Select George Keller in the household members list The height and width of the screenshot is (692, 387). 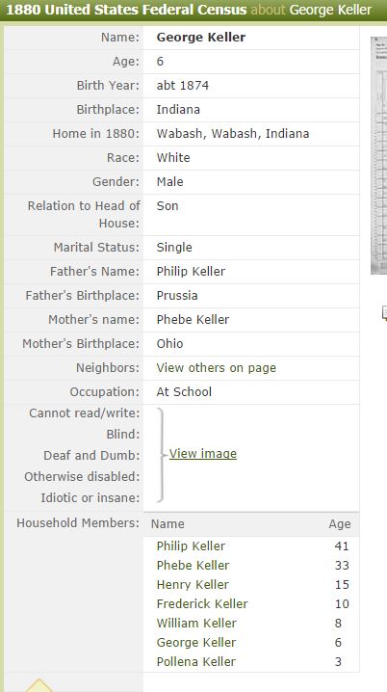coord(195,643)
